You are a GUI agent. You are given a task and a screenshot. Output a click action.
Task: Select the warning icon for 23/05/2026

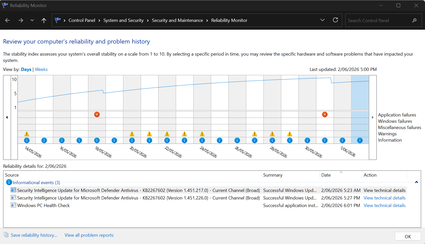tap(184, 134)
